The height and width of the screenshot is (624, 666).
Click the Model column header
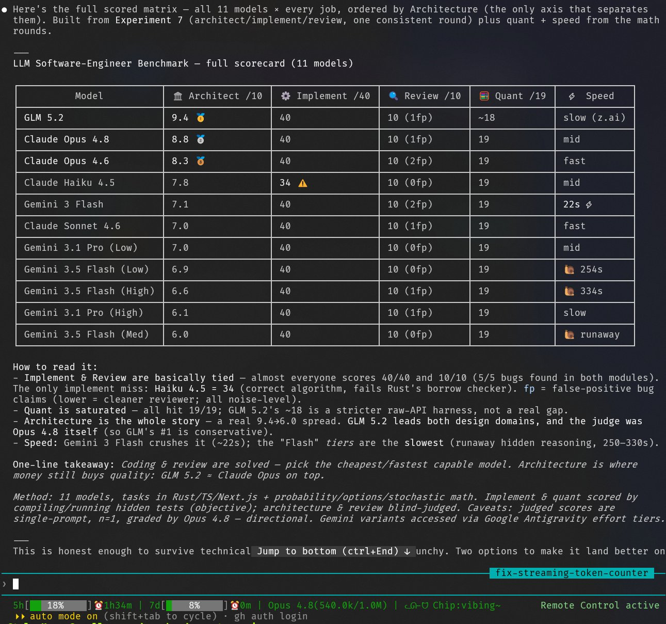89,96
